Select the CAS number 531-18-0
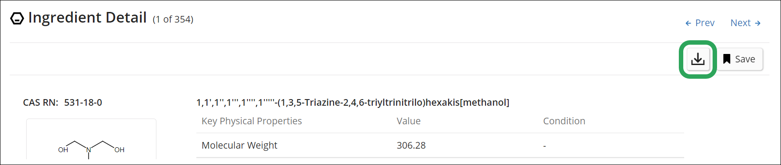 (x=83, y=103)
